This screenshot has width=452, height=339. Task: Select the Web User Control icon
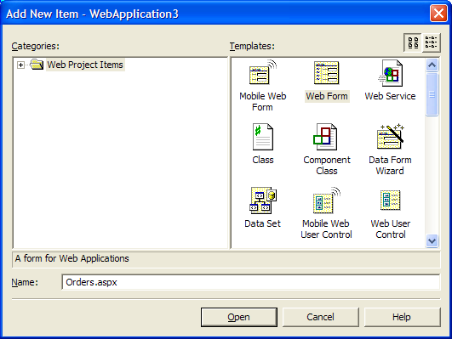(391, 201)
